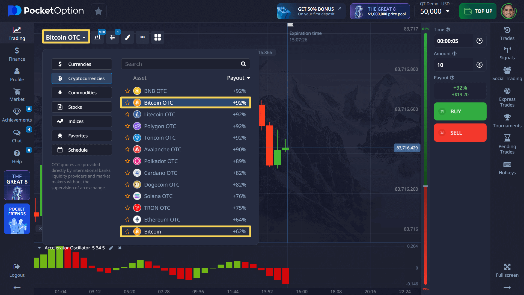Viewport: 524px width, 295px height.
Task: Select the Commodities category tab
Action: (x=82, y=93)
